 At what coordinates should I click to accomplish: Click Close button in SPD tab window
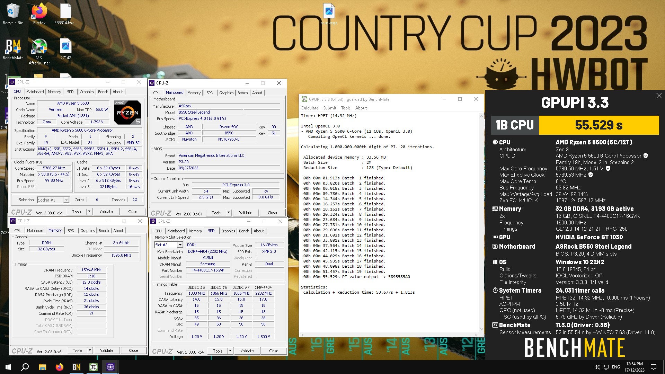[x=274, y=351]
